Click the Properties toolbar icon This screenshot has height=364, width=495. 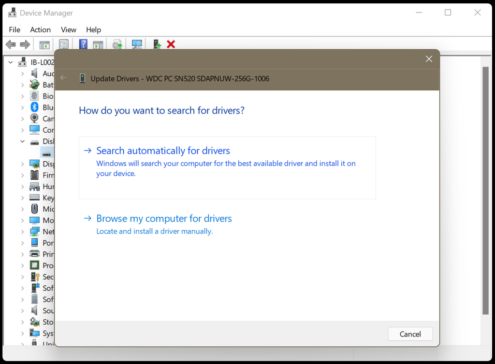tap(64, 44)
